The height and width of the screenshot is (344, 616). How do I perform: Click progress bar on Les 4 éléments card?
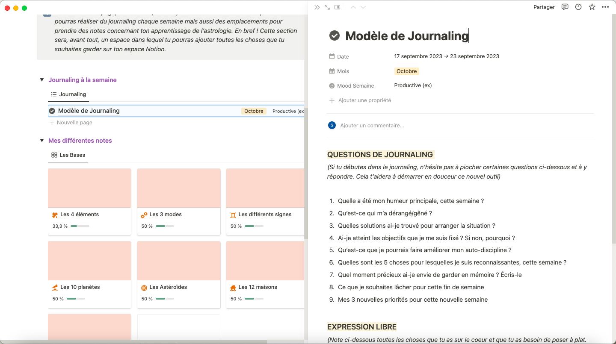(80, 226)
